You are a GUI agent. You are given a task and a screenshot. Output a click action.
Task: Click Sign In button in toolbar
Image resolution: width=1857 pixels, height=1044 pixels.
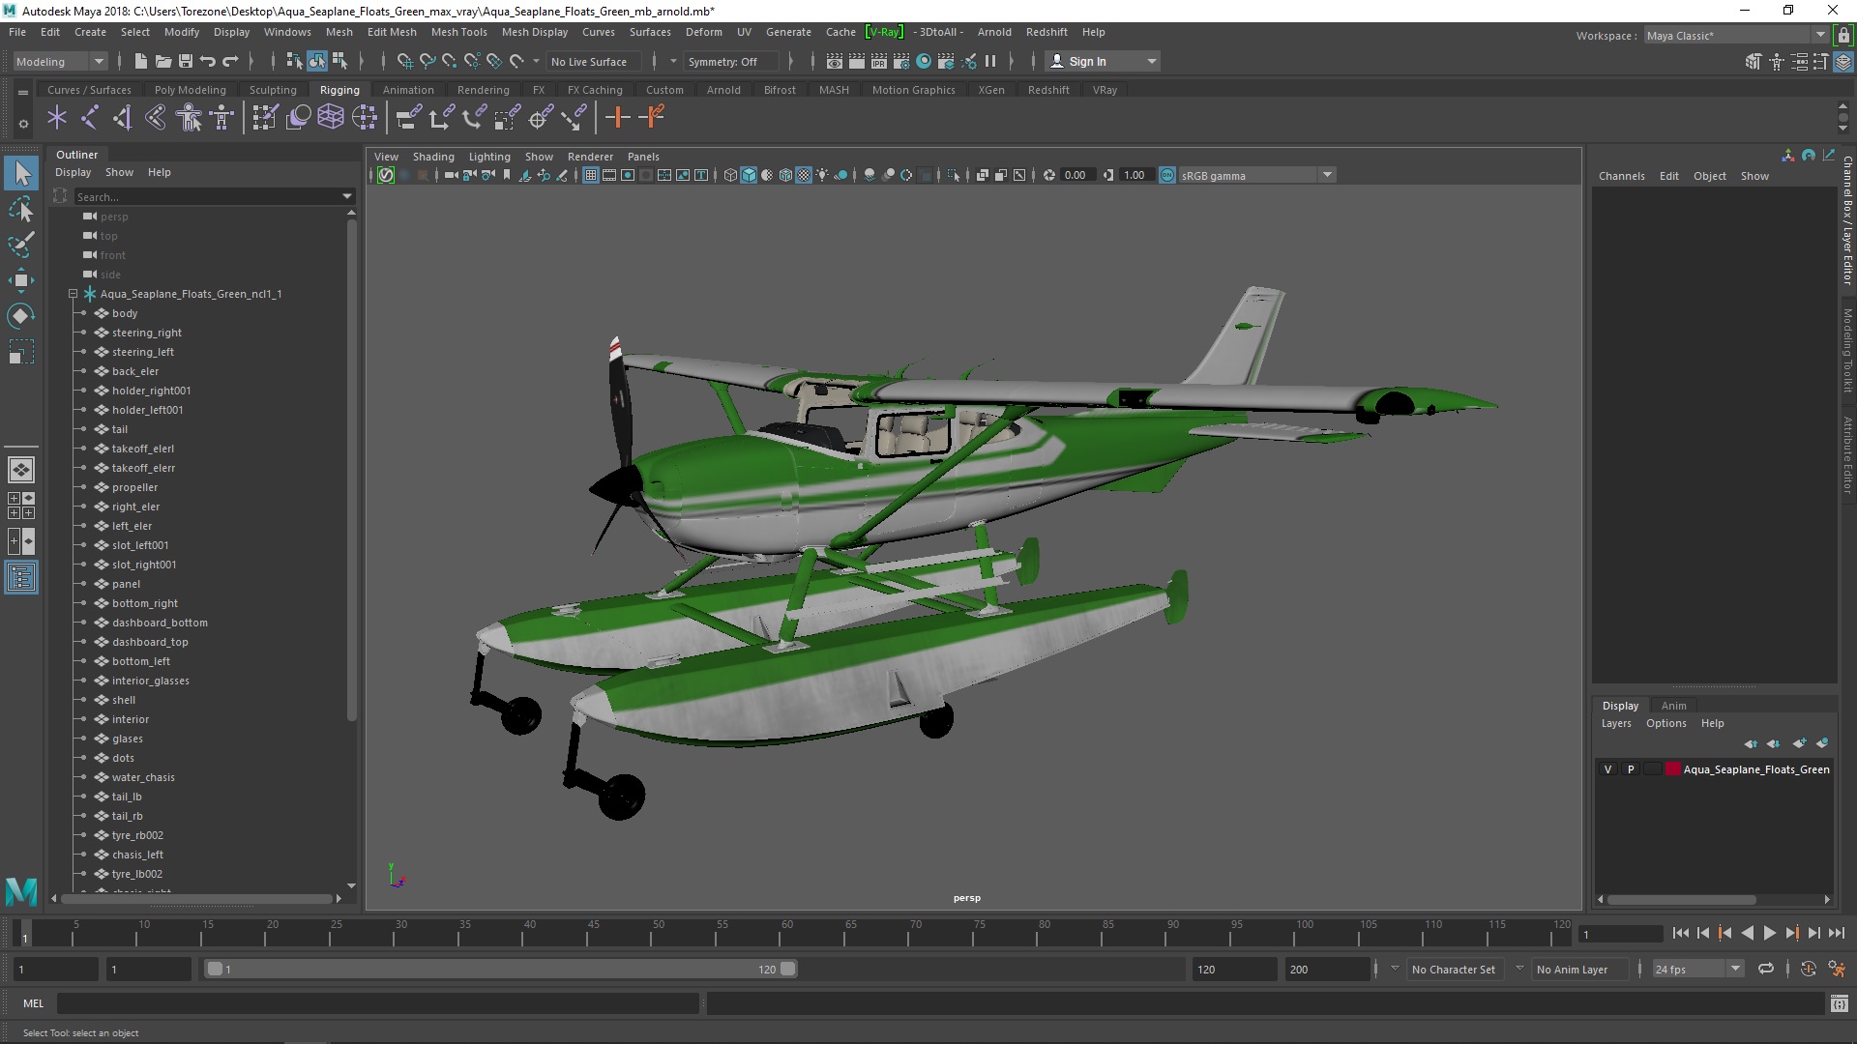click(1088, 60)
